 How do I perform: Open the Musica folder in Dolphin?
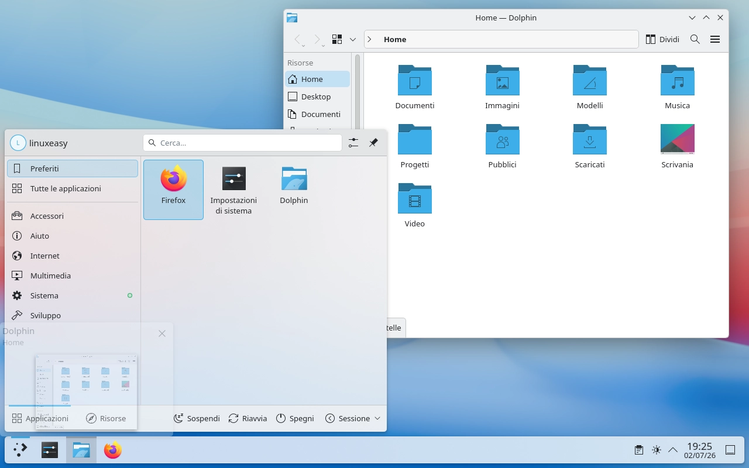(x=677, y=87)
